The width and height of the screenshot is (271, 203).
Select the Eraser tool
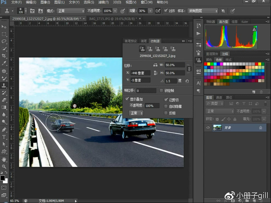(4, 100)
